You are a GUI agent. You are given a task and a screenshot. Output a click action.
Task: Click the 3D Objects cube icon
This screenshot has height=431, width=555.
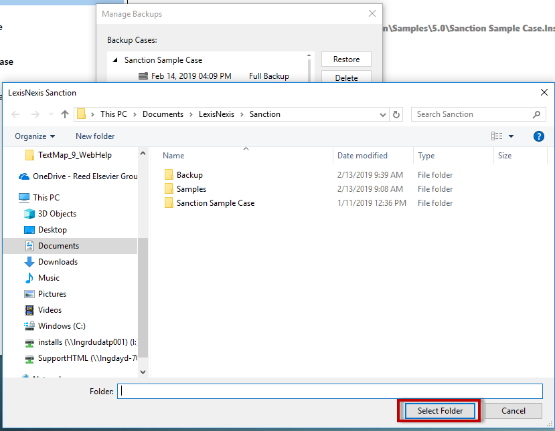click(x=29, y=214)
